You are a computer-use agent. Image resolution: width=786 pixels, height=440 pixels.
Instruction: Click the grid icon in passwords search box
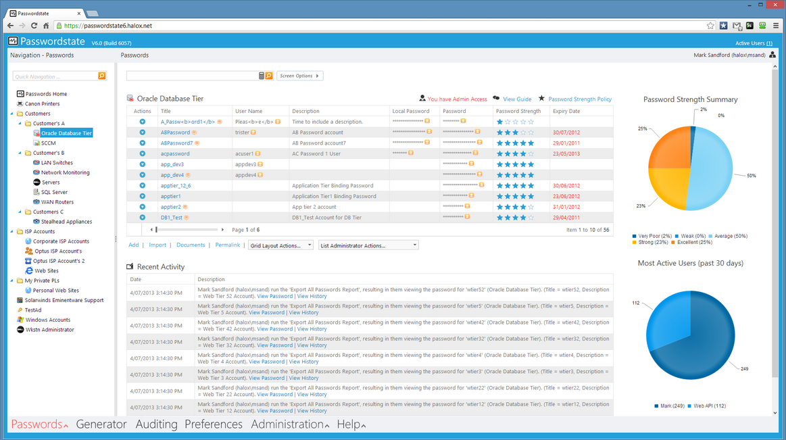tap(261, 76)
